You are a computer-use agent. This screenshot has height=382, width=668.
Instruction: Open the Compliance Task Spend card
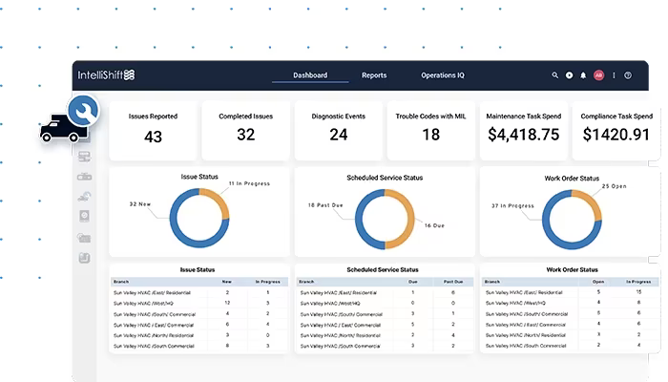(616, 131)
